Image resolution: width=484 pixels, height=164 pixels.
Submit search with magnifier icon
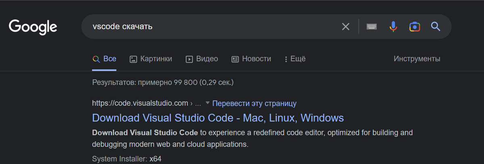click(436, 27)
